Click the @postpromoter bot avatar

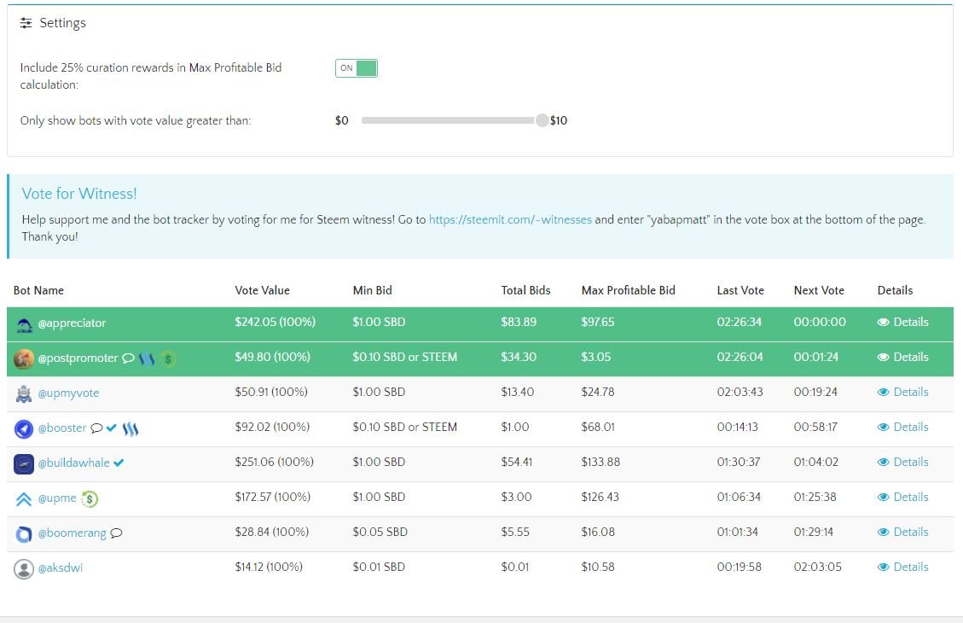pos(24,358)
